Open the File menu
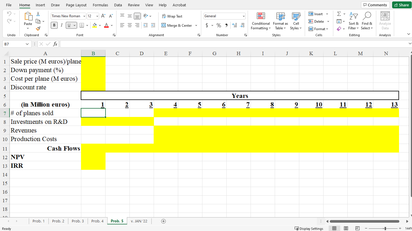The width and height of the screenshot is (412, 231). pyautogui.click(x=9, y=5)
